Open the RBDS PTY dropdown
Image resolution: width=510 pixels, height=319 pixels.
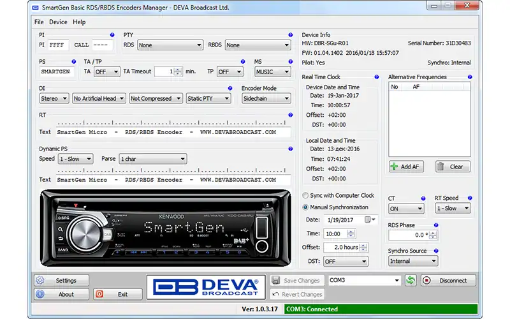pos(258,45)
